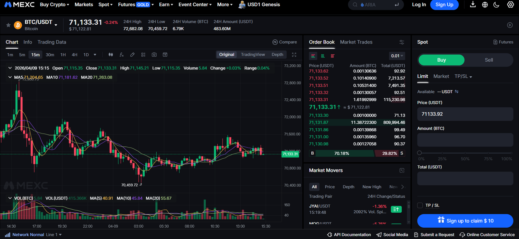The image size is (519, 239).
Task: Open the TP/SL order type dropdown
Action: [x=463, y=76]
